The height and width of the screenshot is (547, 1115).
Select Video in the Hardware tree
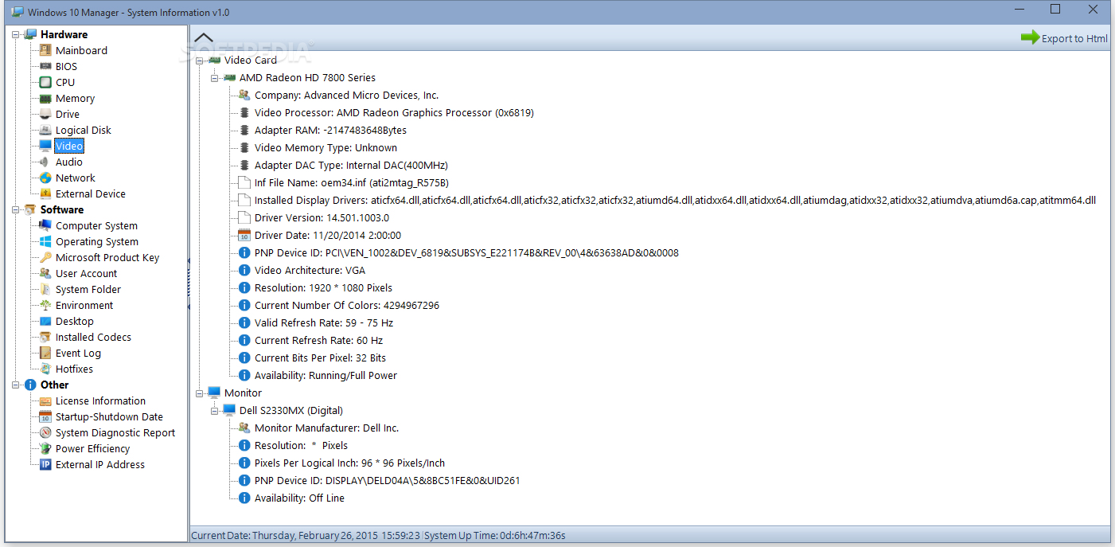(69, 146)
